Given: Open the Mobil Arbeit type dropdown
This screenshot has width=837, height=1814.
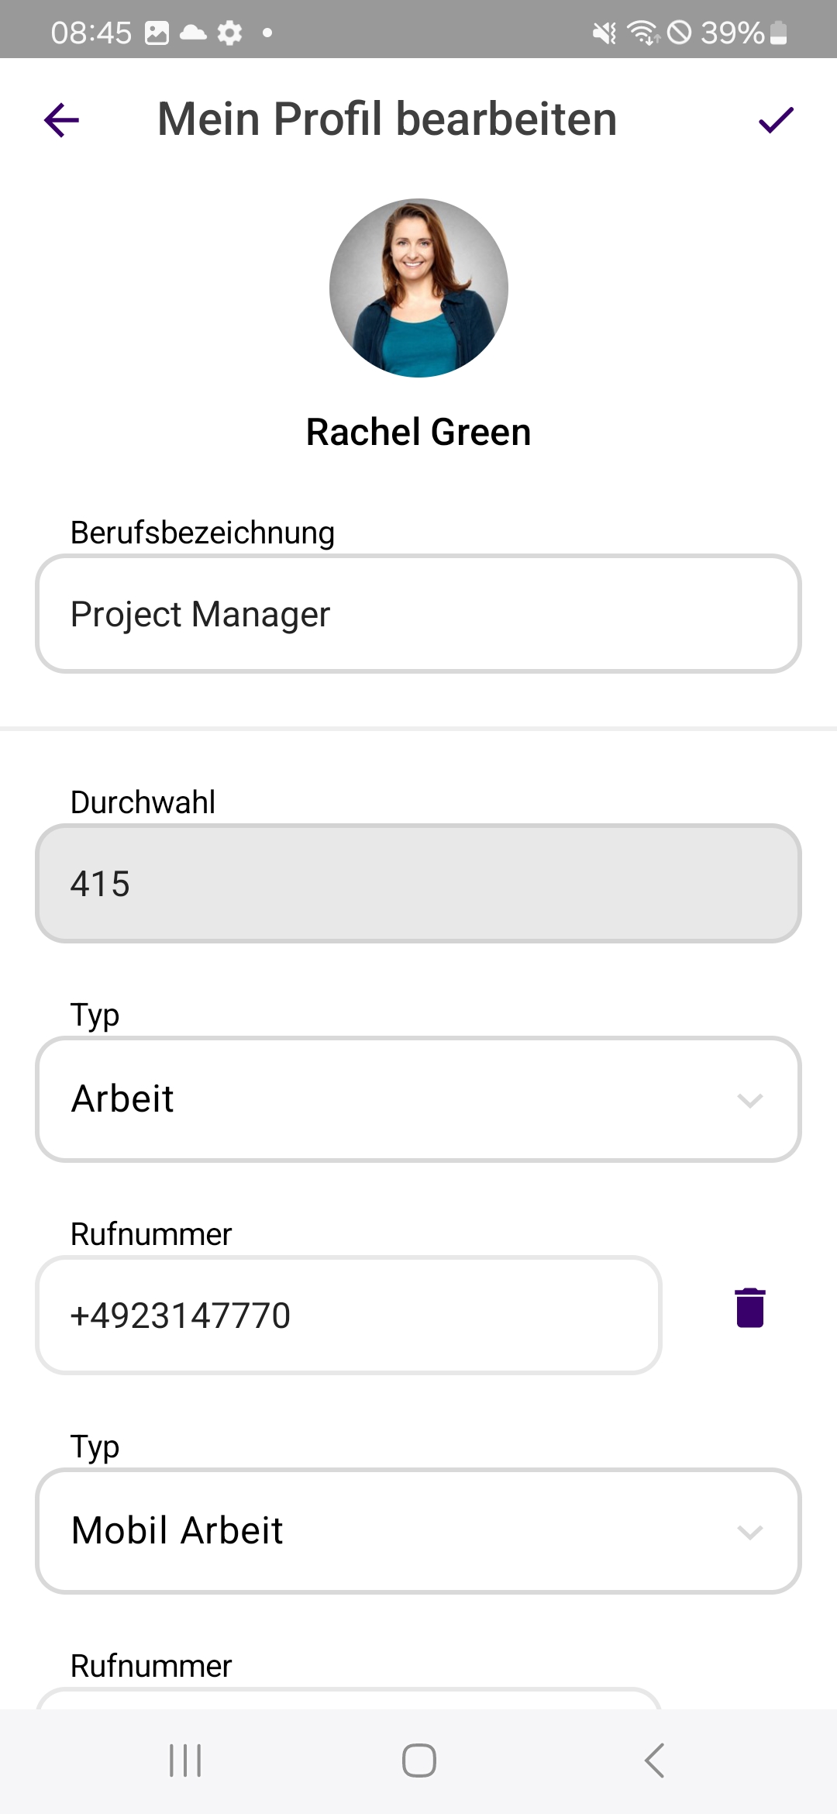Looking at the screenshot, I should tap(418, 1531).
